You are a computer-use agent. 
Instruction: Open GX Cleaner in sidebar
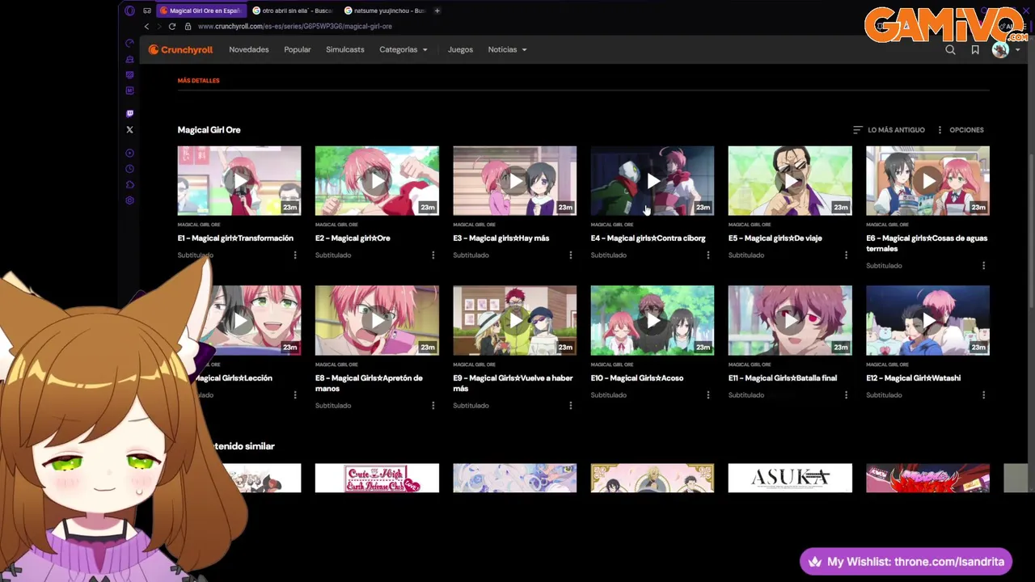click(x=129, y=59)
